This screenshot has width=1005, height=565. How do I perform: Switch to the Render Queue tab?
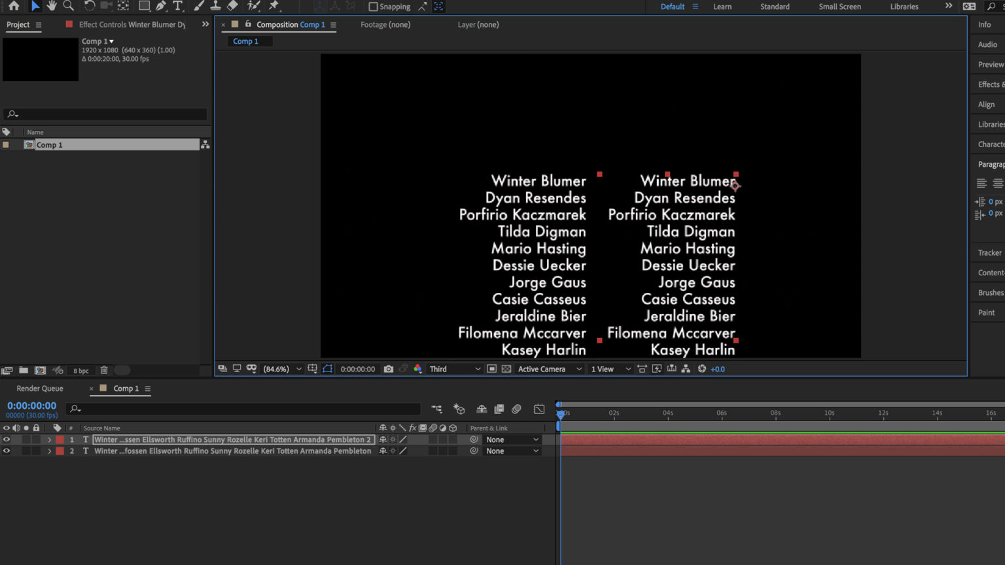pyautogui.click(x=39, y=388)
